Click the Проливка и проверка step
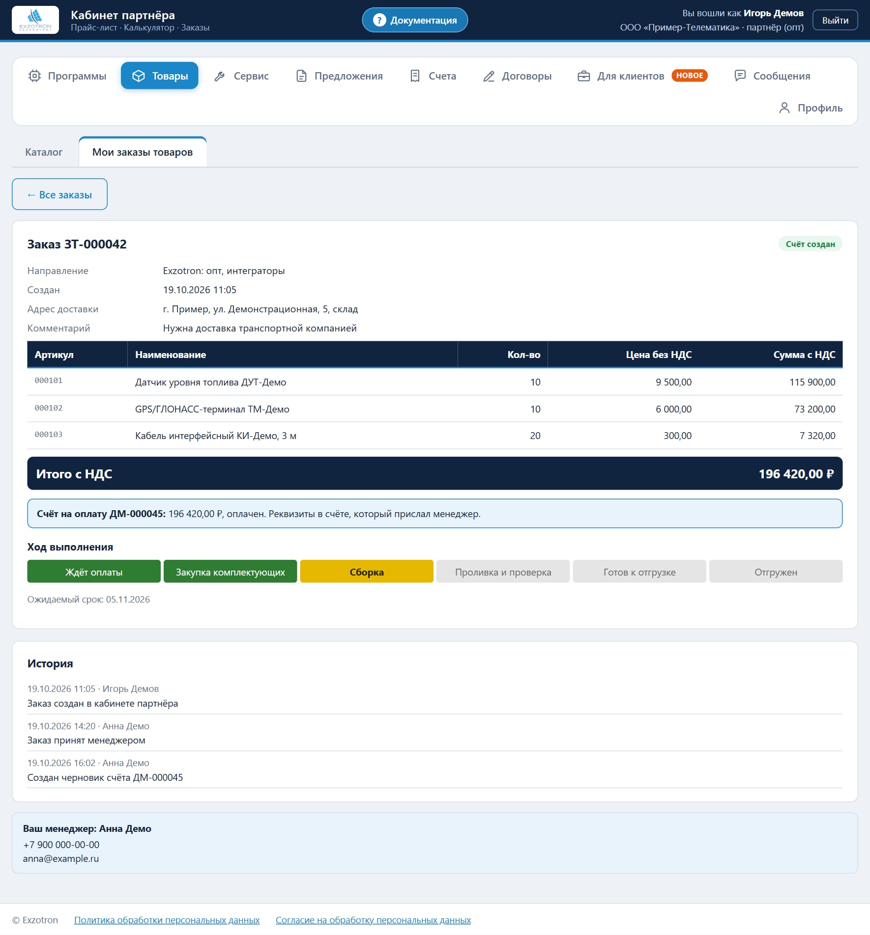This screenshot has height=935, width=870. coord(503,572)
